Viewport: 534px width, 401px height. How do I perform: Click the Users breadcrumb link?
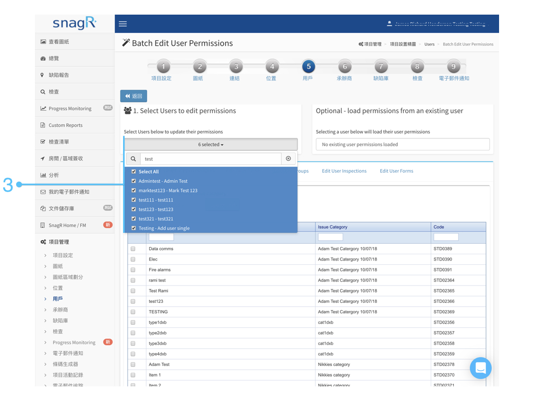pos(430,44)
